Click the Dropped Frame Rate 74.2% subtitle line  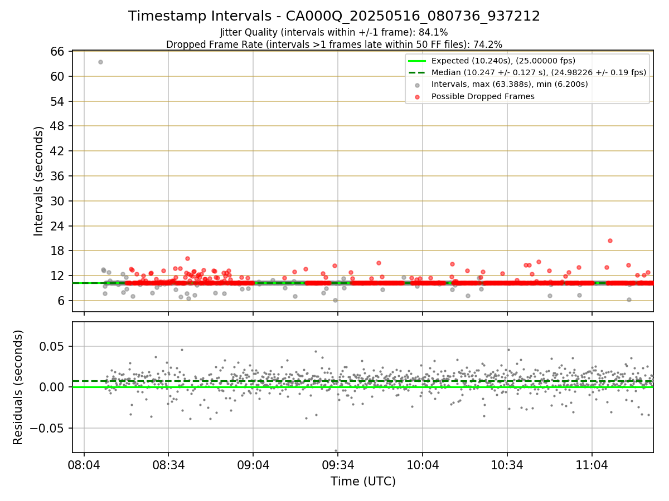334,45
